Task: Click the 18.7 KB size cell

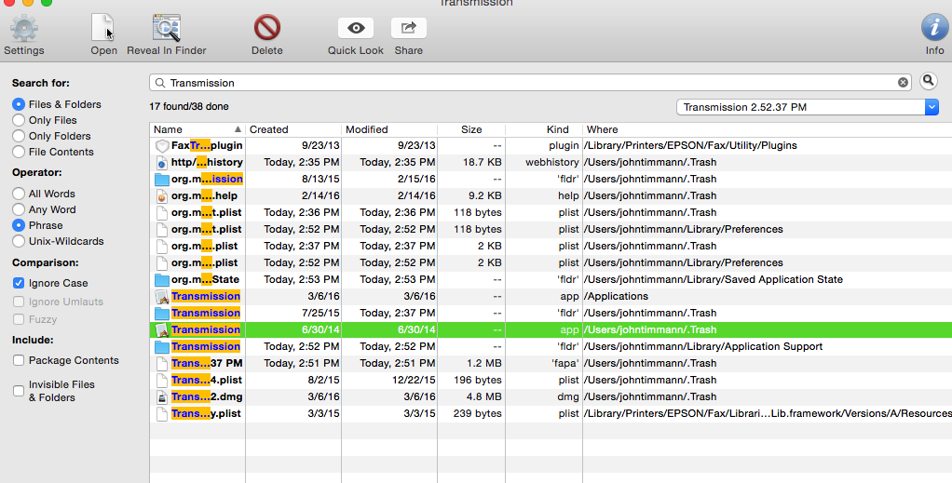Action: tap(483, 163)
